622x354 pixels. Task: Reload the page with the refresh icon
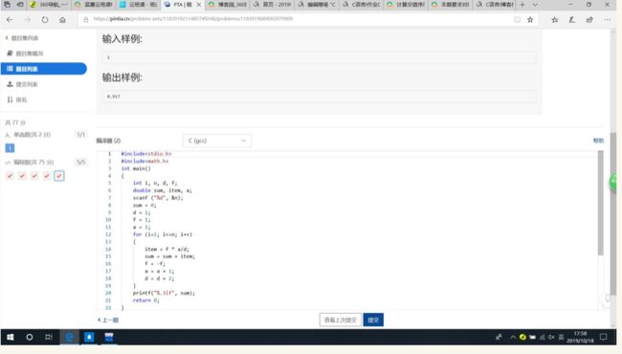[45, 20]
